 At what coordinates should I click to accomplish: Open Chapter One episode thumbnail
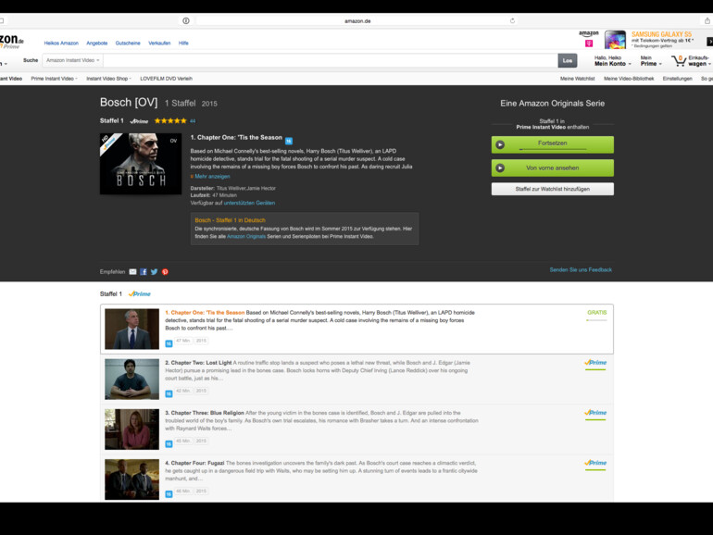pyautogui.click(x=131, y=330)
